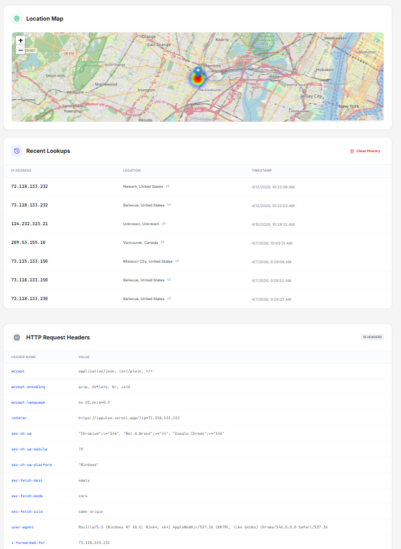Click the referer header name
The height and width of the screenshot is (549, 401).
(x=19, y=418)
